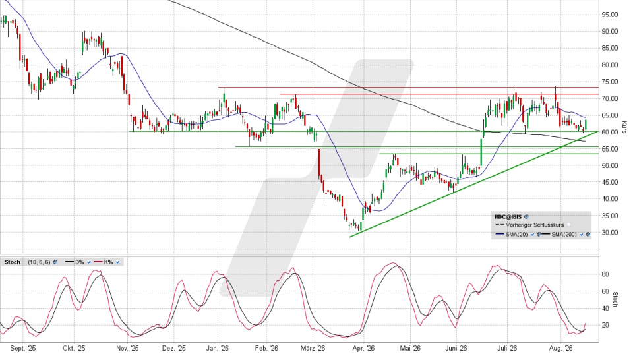Open settings icon beside SMA(200) legend
The width and height of the screenshot is (633, 356).
point(588,234)
